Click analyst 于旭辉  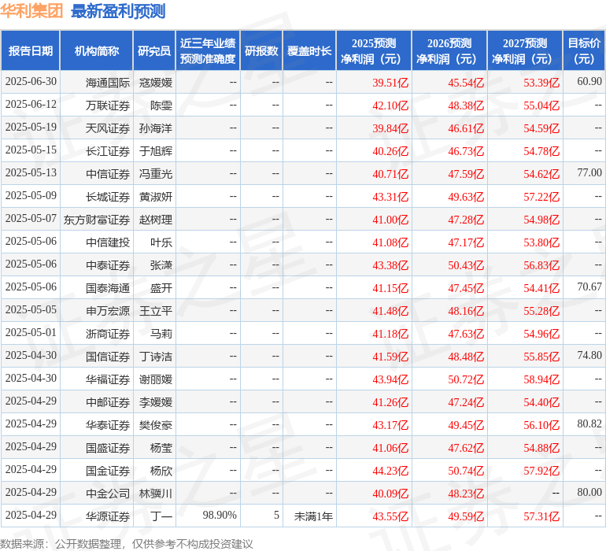click(156, 151)
